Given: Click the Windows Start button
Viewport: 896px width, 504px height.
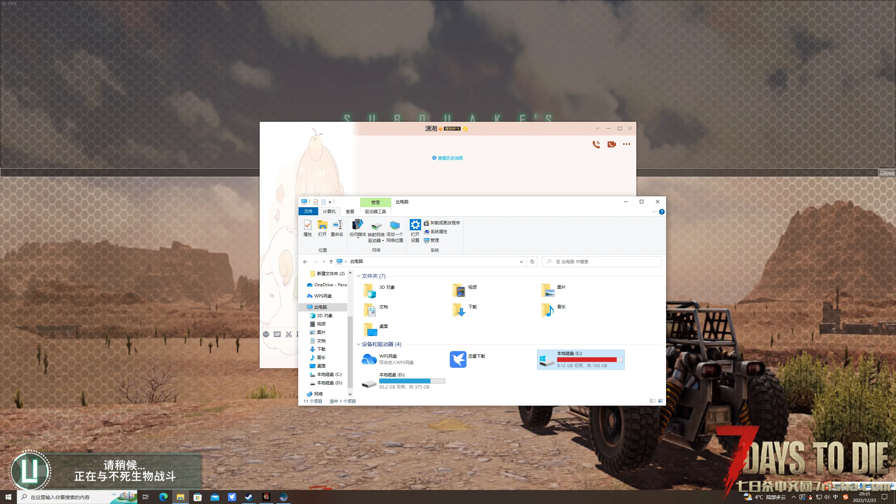Looking at the screenshot, I should click(8, 497).
